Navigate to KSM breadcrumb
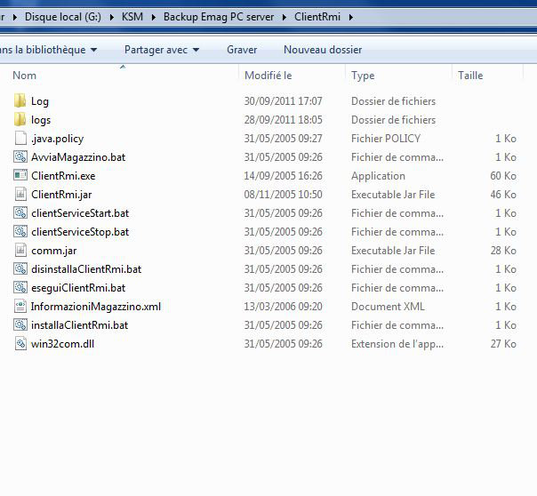537x496 pixels. 132,17
